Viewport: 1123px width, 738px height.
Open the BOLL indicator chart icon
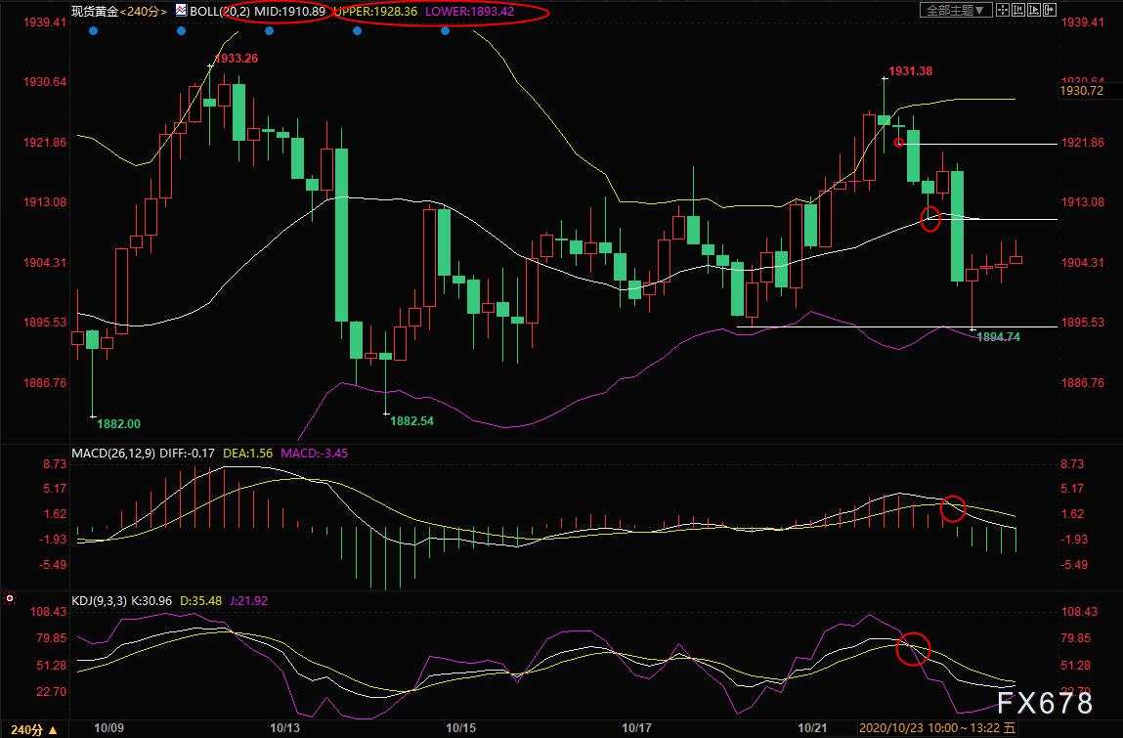click(x=181, y=10)
